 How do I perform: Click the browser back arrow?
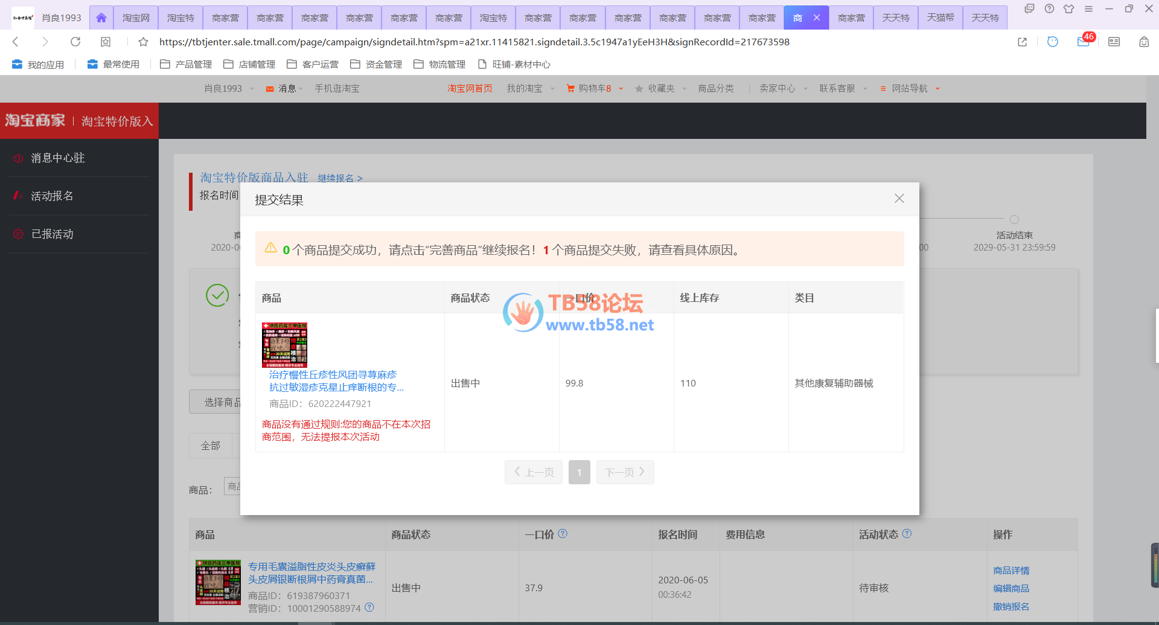(x=16, y=42)
